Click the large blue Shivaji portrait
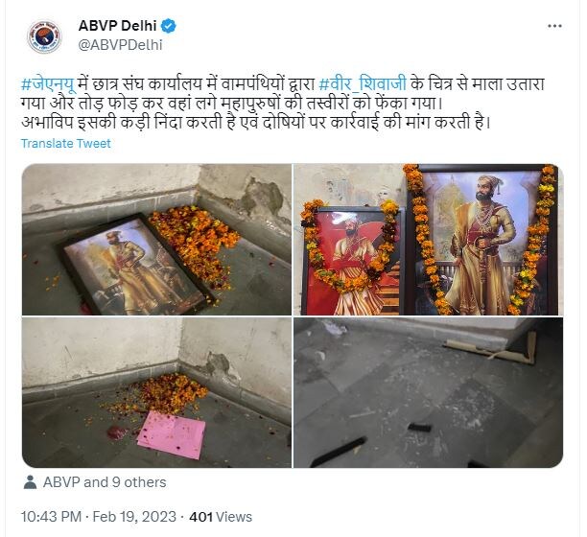This screenshot has height=537, width=587. (481, 240)
